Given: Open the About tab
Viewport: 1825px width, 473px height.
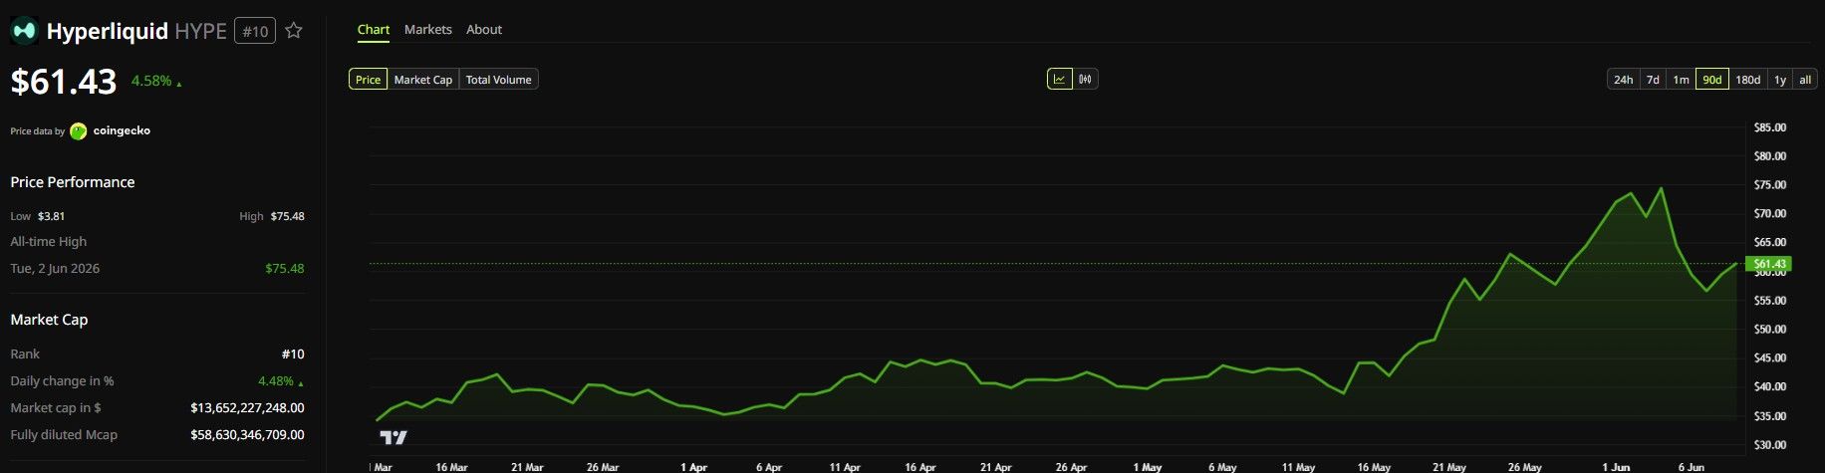Looking at the screenshot, I should (x=484, y=30).
